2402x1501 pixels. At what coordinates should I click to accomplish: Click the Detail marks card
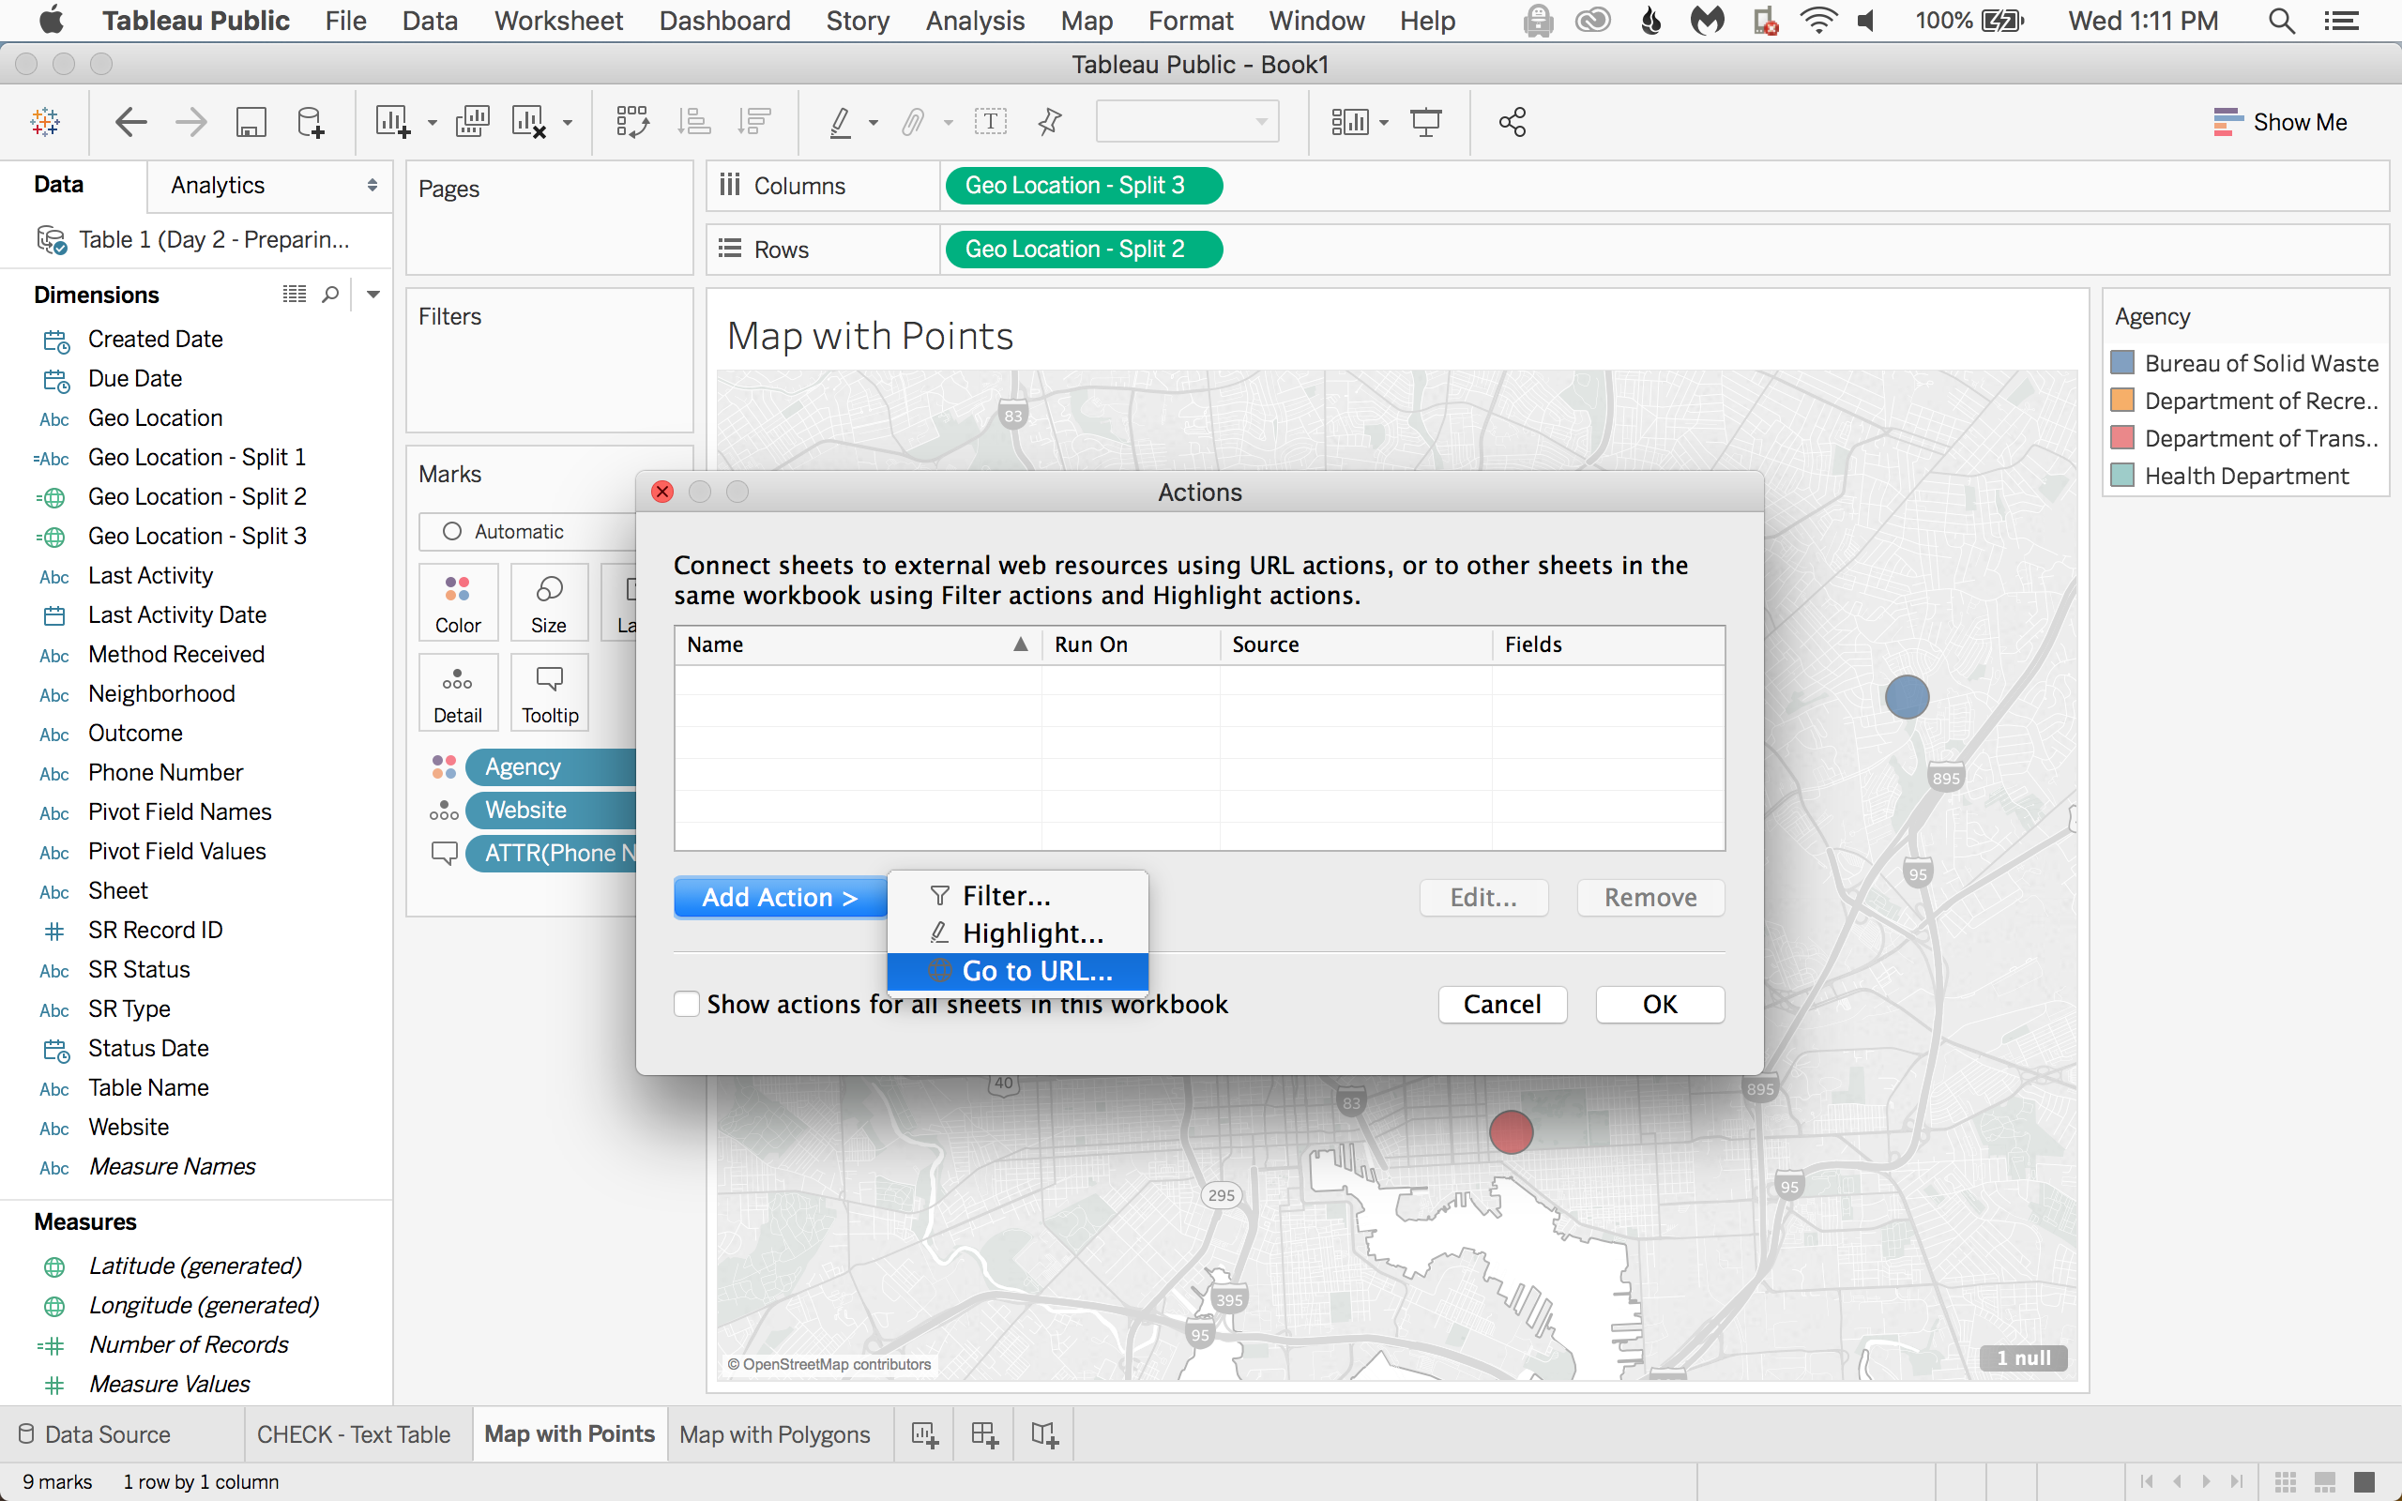458,693
